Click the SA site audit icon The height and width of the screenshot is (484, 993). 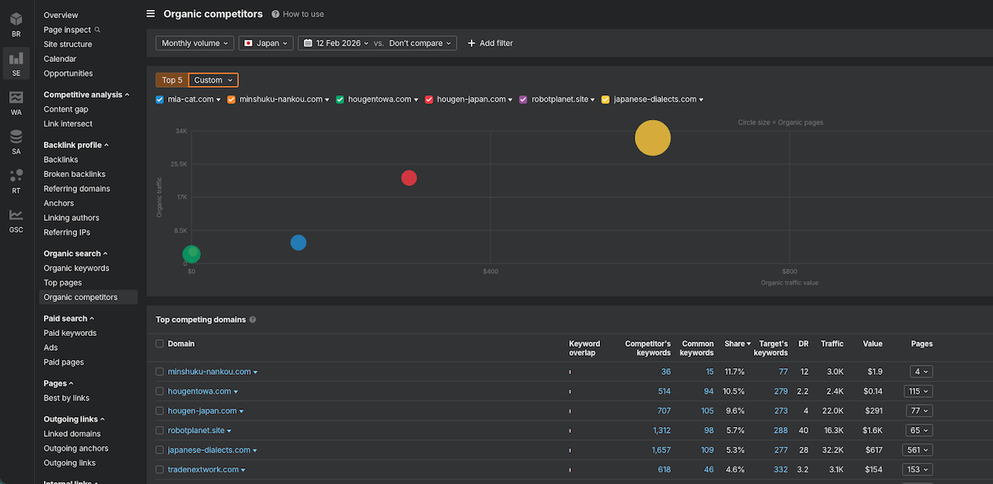pos(15,137)
